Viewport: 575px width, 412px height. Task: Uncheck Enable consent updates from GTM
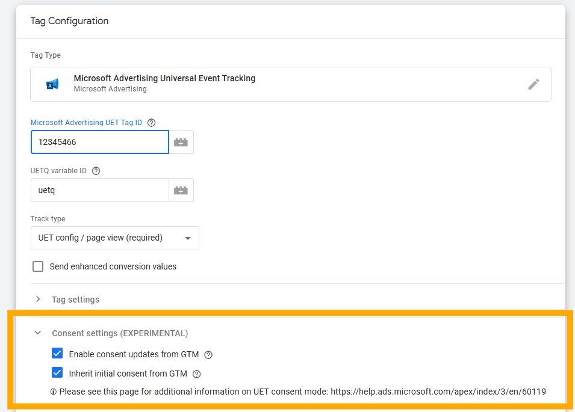tap(57, 354)
